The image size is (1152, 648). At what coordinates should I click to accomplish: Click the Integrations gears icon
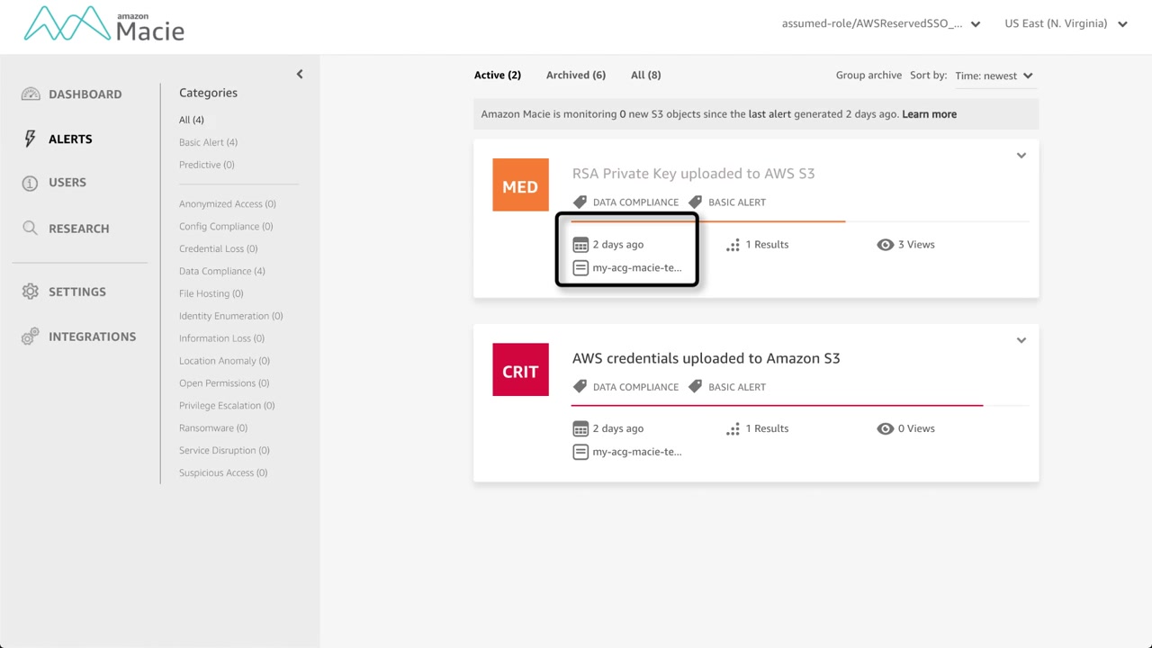(x=31, y=337)
